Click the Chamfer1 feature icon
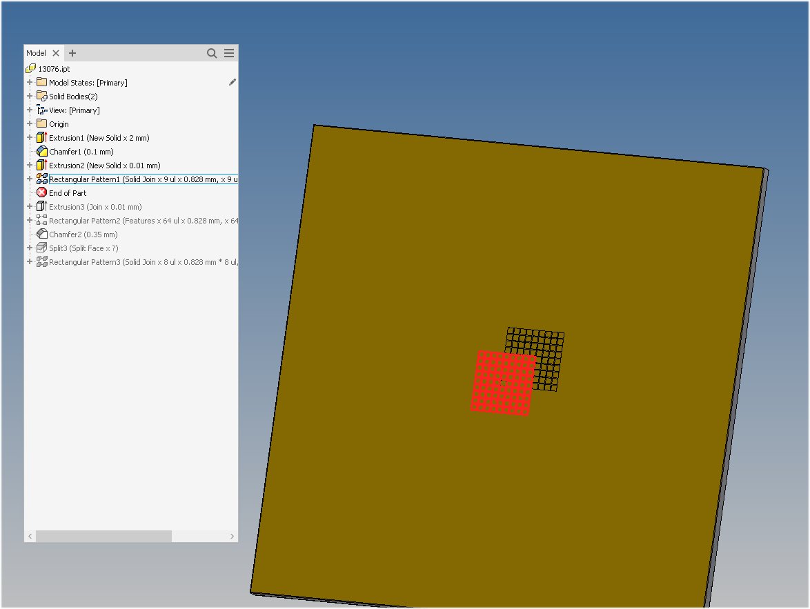This screenshot has width=810, height=609. click(41, 151)
